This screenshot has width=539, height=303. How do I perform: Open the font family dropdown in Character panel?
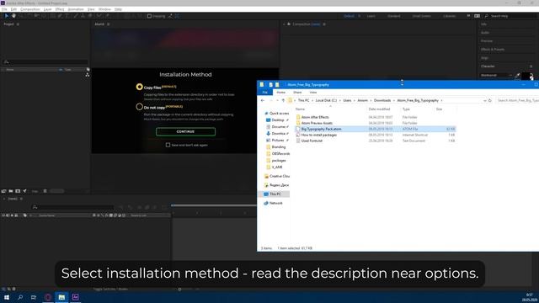[496, 75]
